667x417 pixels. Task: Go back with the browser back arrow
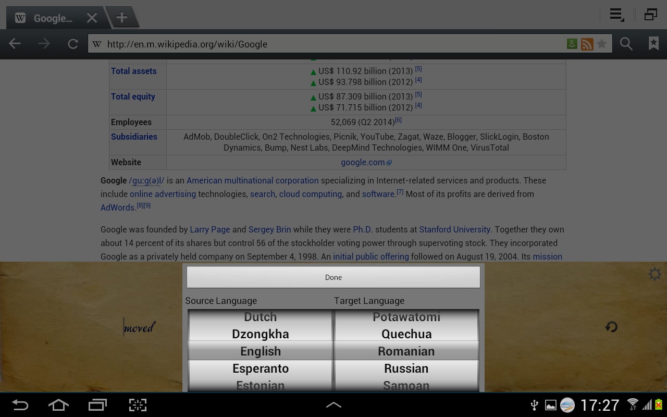(x=15, y=44)
